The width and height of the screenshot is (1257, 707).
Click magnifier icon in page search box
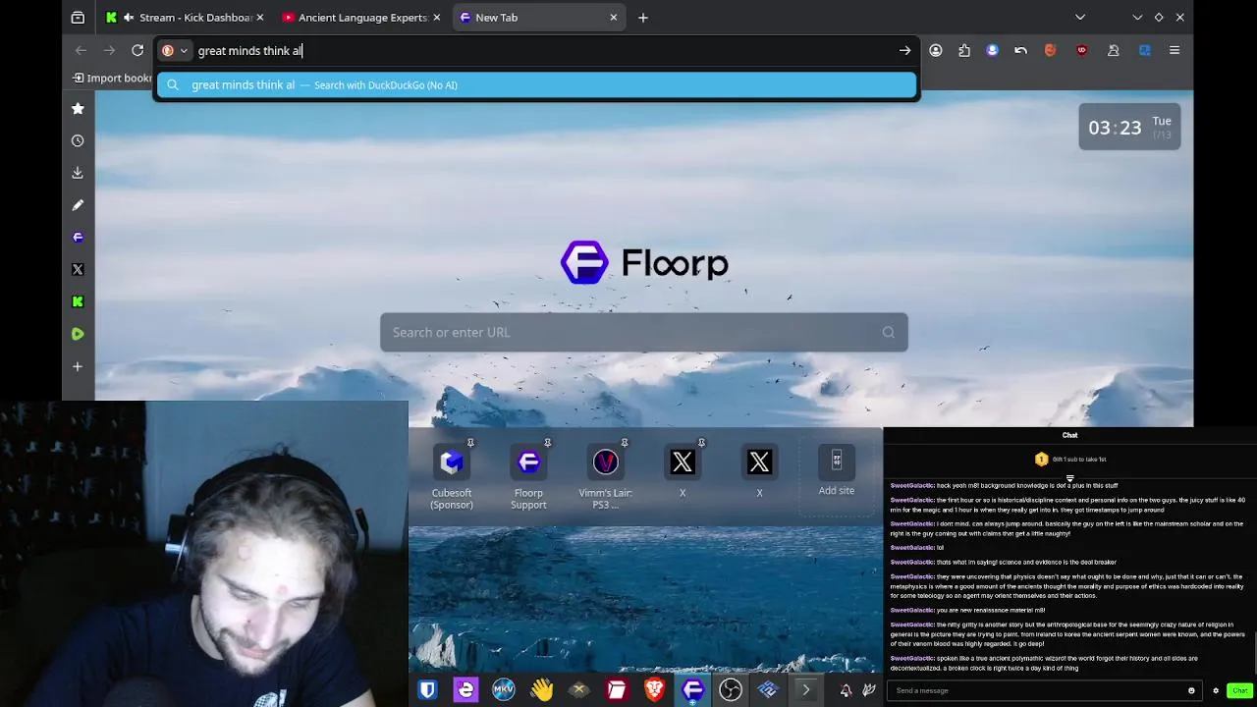pos(888,332)
